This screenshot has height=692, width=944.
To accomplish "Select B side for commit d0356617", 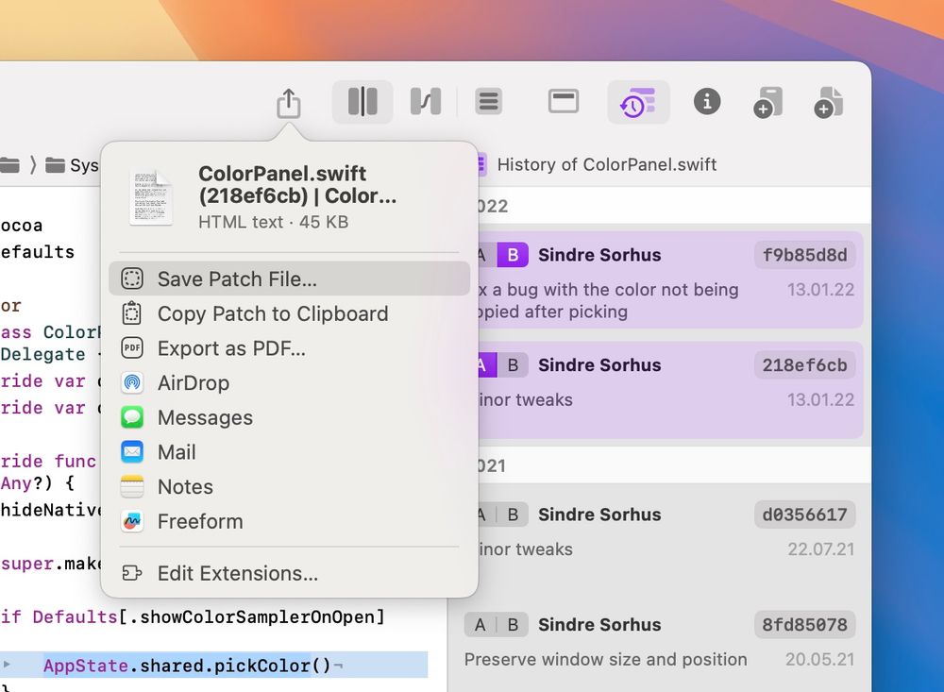I will point(513,515).
